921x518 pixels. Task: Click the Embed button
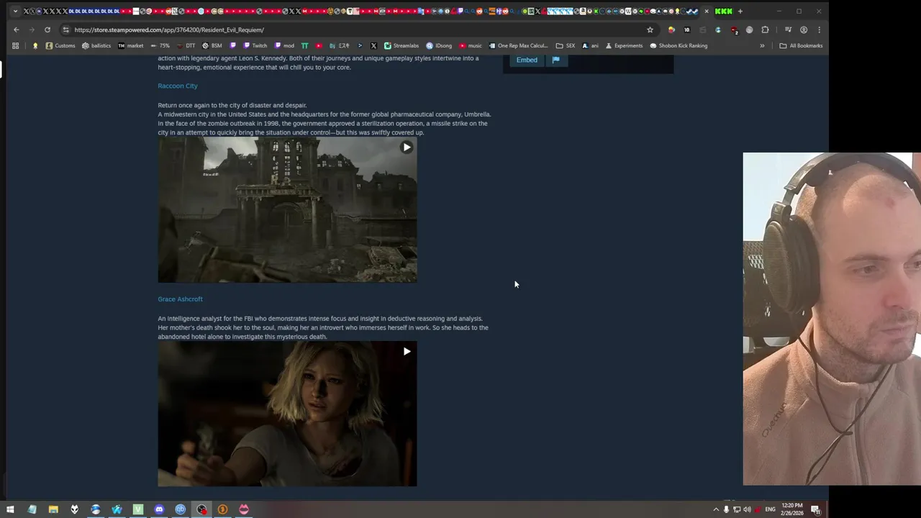tap(527, 60)
